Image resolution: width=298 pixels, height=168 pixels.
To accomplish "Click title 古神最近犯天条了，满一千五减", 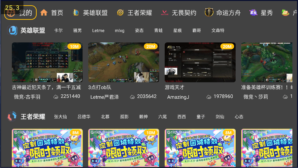I will coord(47,87).
